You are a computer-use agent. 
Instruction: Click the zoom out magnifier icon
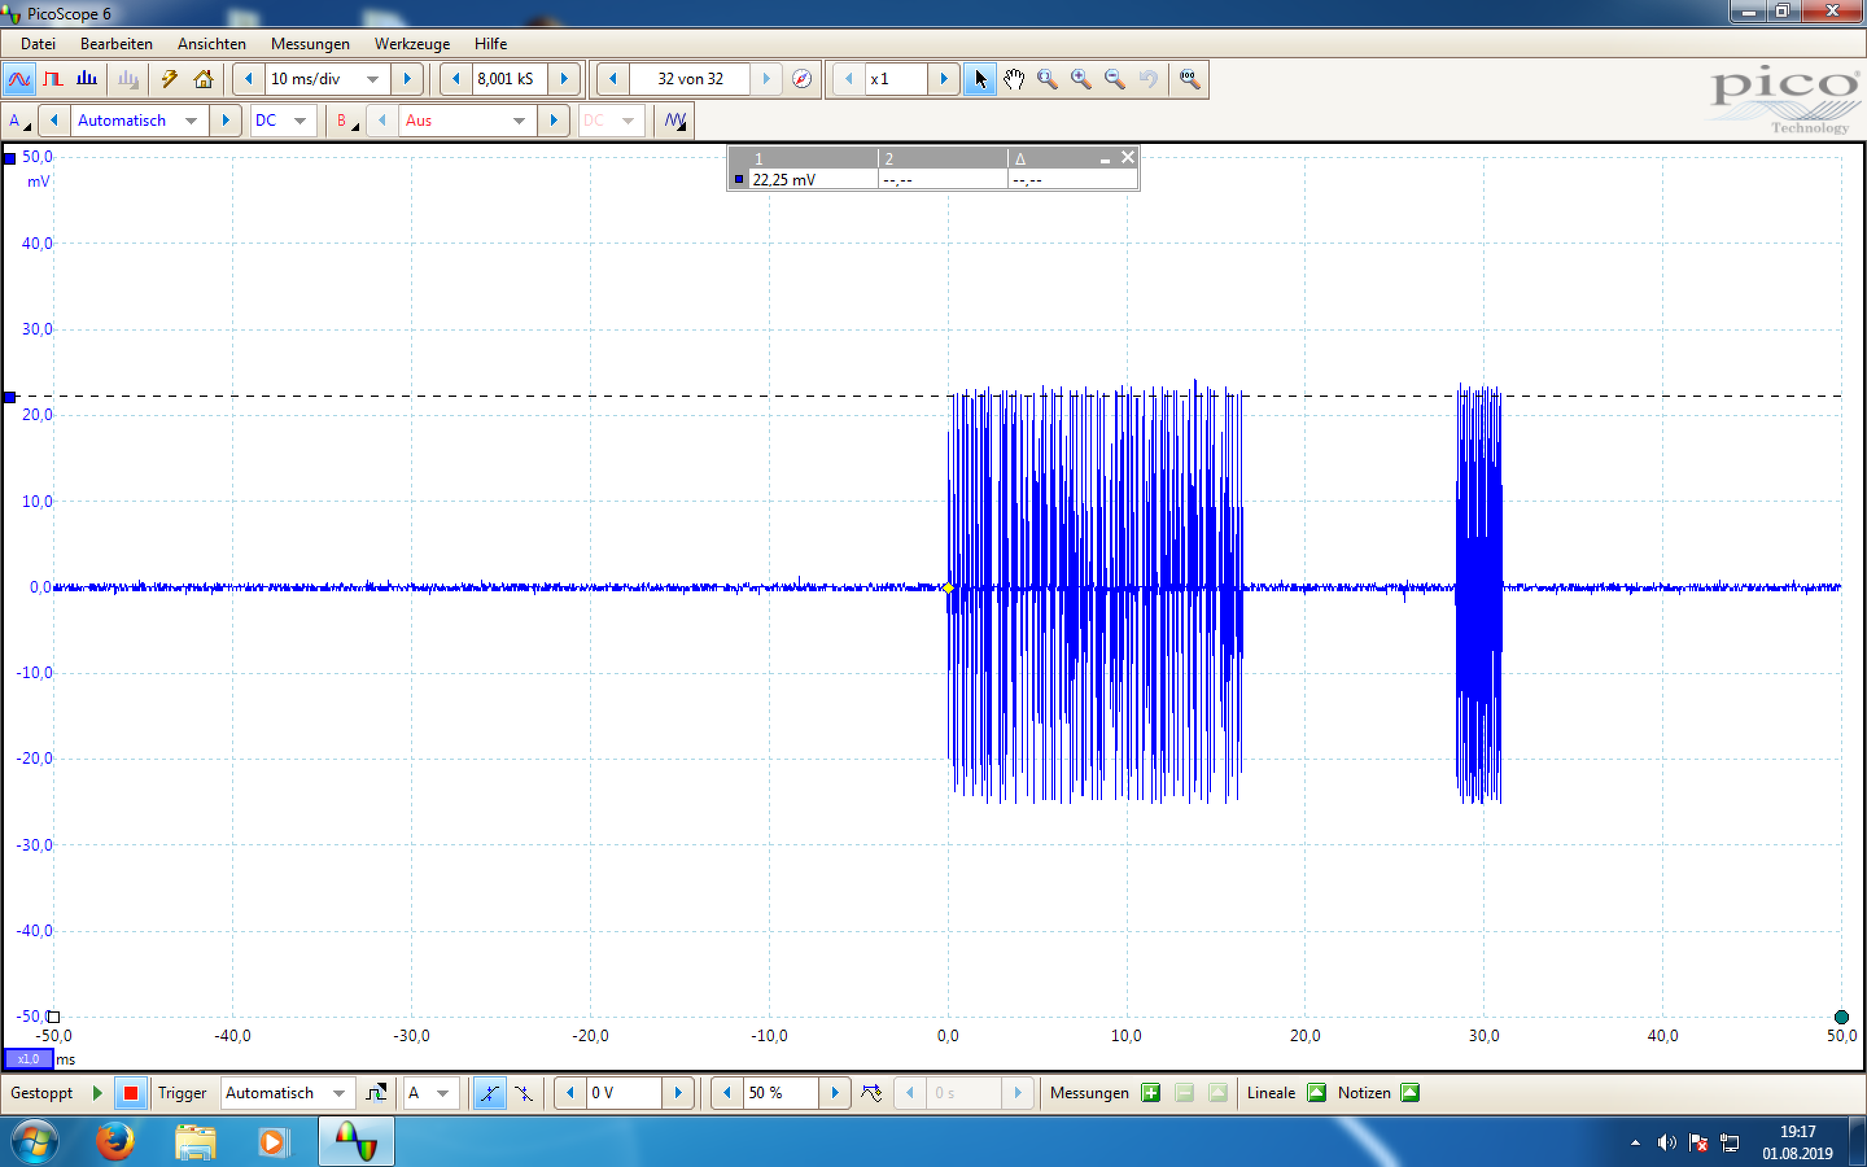pos(1115,78)
